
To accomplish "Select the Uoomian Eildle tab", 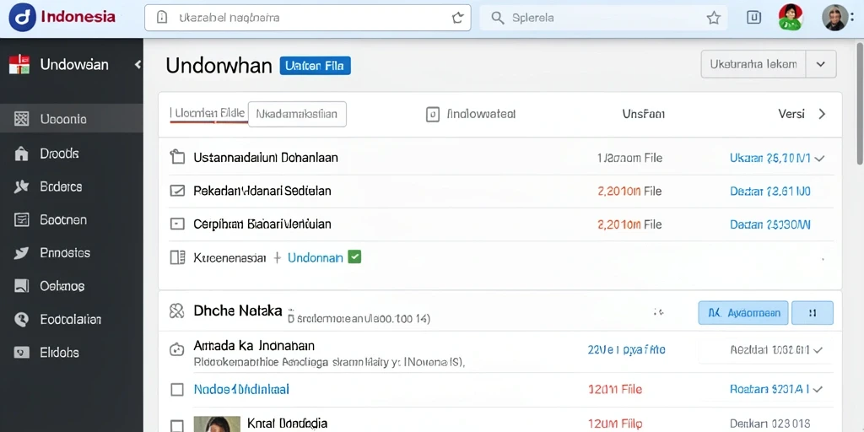I will [x=208, y=114].
